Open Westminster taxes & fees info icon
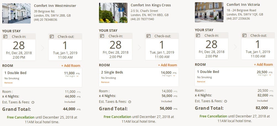 click(33, 102)
